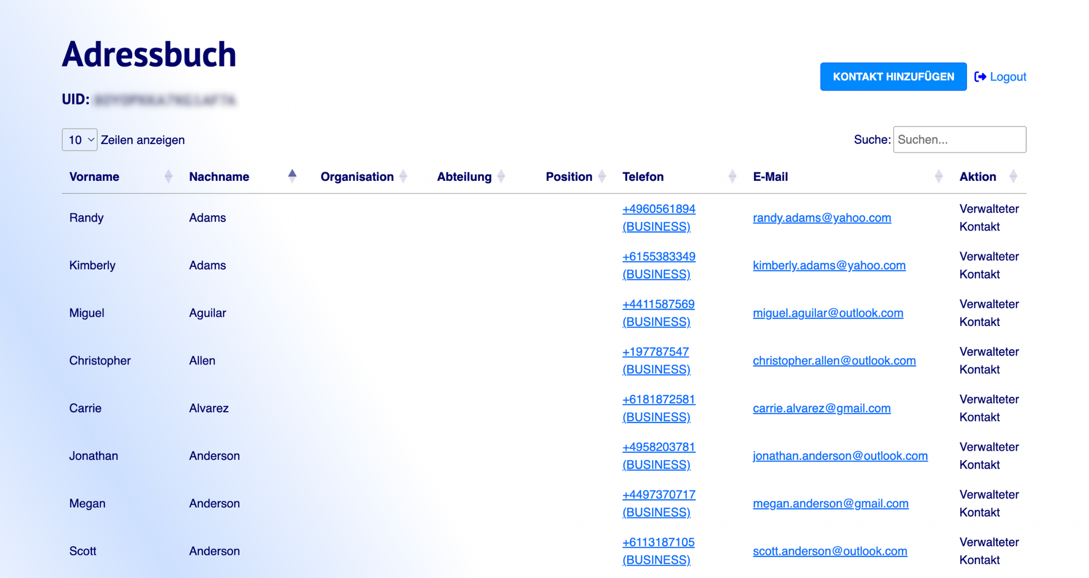Click the Zeilen anzeigen label
1089x578 pixels.
[143, 140]
